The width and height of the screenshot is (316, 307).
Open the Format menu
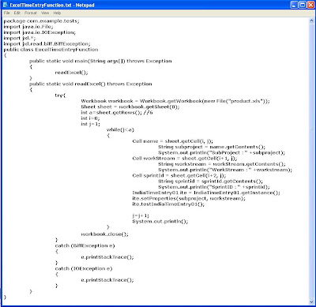pyautogui.click(x=31, y=13)
